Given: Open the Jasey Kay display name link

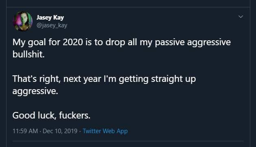Looking at the screenshot, I should [x=50, y=18].
